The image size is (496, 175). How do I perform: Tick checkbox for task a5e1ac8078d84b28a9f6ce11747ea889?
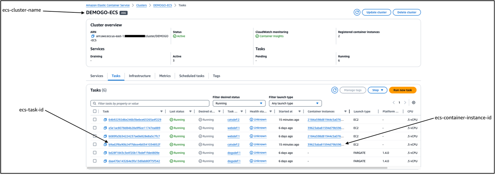tap(95, 128)
